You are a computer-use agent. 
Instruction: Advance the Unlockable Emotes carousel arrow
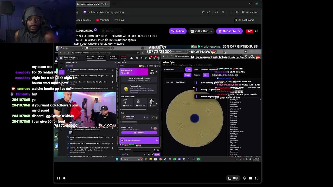click(x=156, y=104)
